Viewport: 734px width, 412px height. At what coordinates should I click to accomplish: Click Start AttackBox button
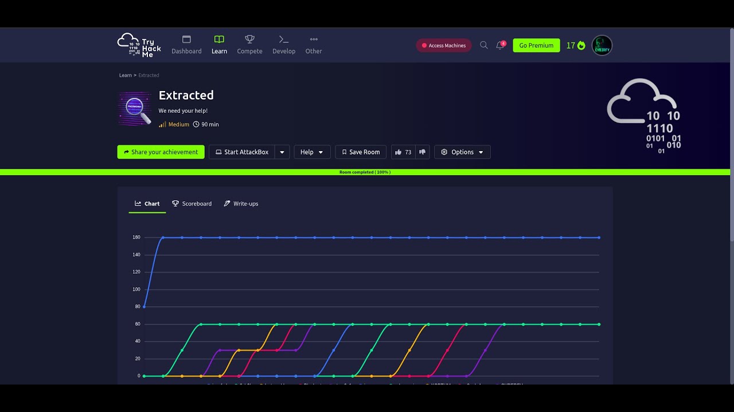tap(242, 152)
